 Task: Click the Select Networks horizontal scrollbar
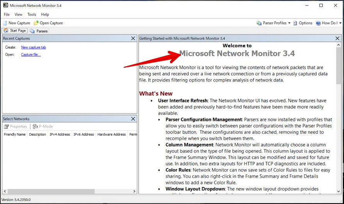pyautogui.click(x=50, y=191)
